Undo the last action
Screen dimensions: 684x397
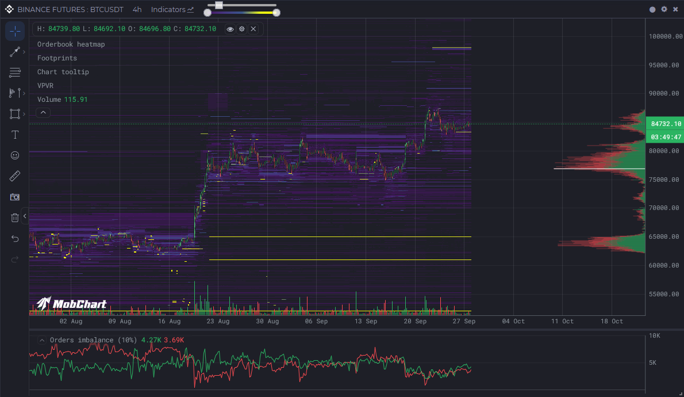coord(15,238)
